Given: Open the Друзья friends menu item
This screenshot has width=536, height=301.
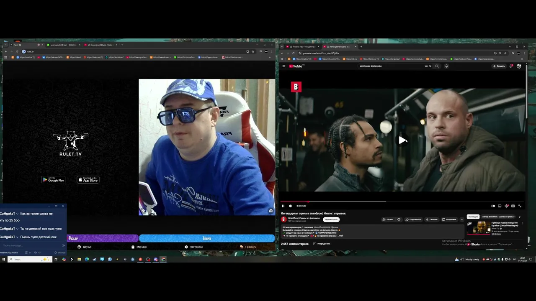Looking at the screenshot, I should coord(84,247).
